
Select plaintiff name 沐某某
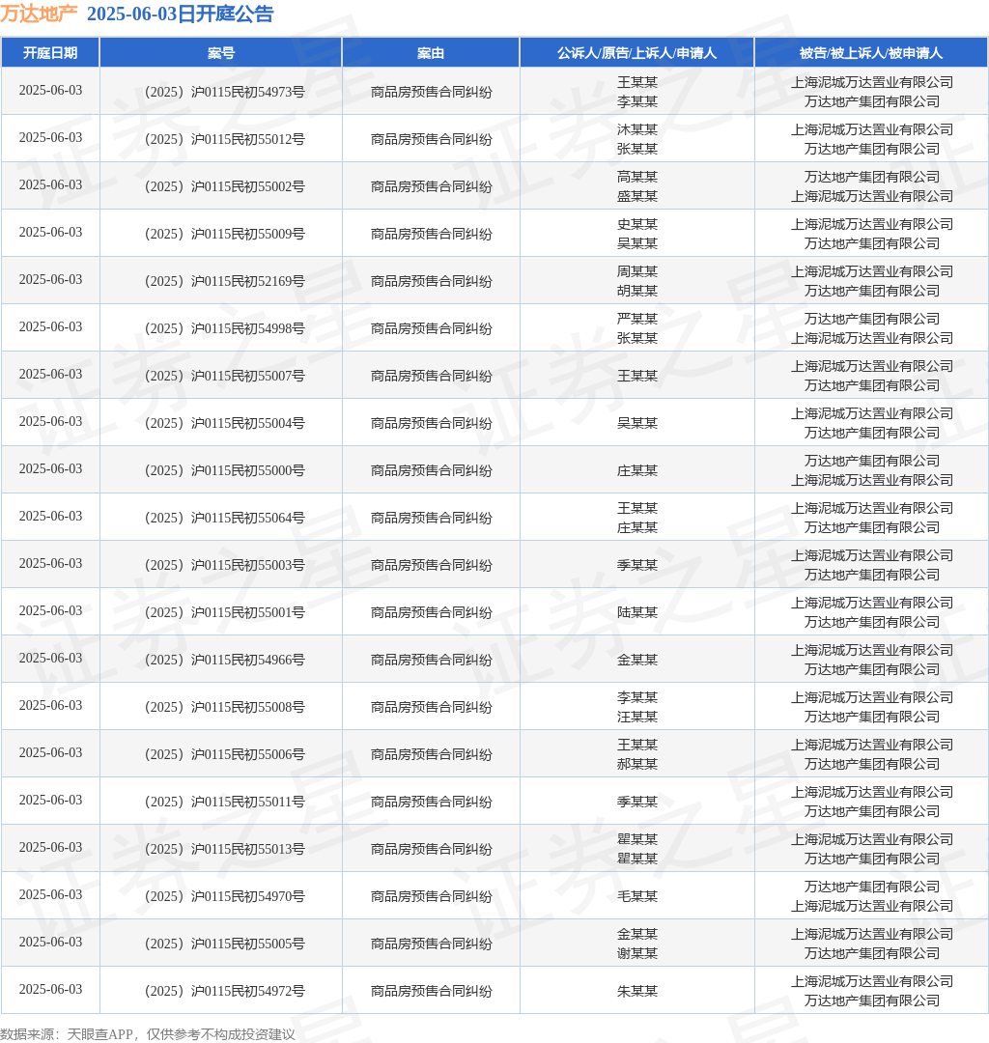point(637,129)
